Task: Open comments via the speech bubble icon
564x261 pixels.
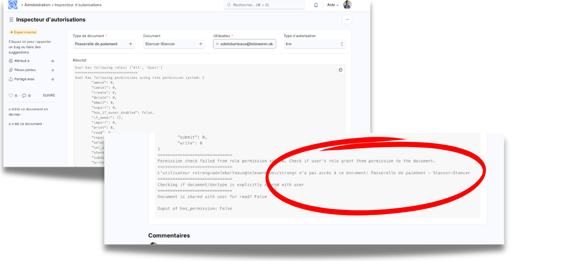Action: [x=24, y=96]
